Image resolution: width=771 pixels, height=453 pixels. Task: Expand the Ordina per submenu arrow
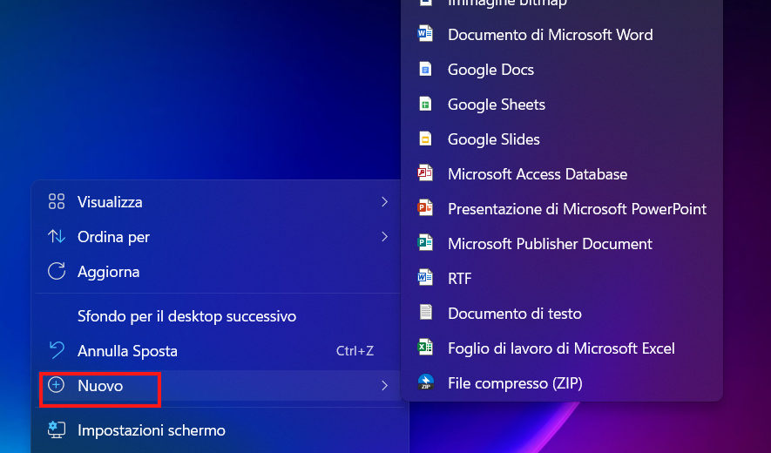(x=384, y=237)
